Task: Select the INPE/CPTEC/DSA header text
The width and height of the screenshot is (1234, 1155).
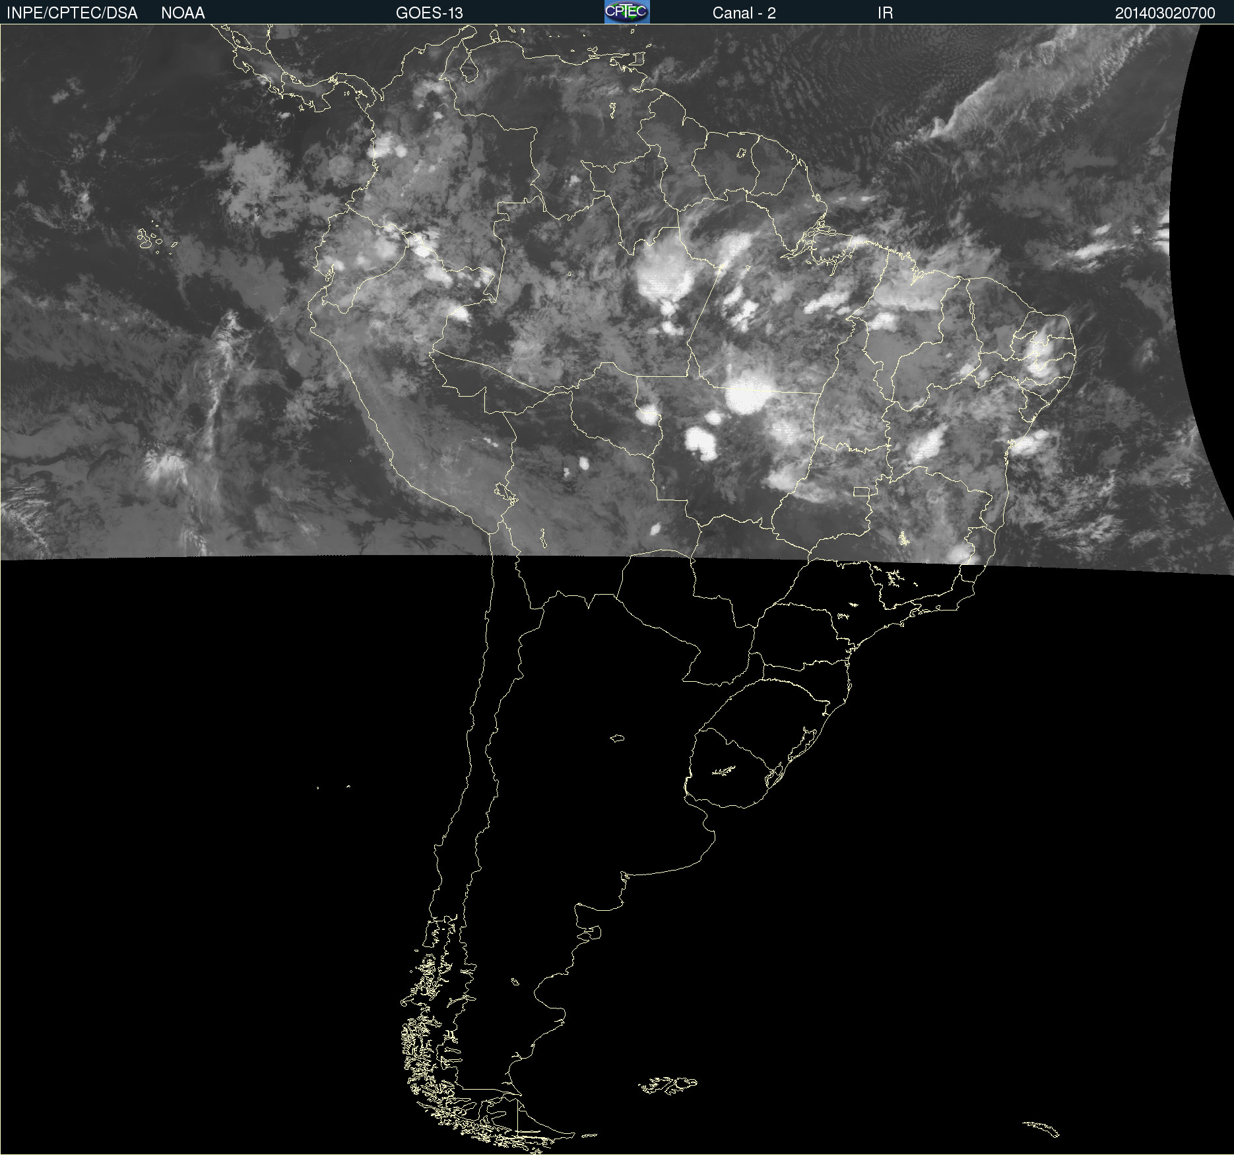Action: coord(72,13)
